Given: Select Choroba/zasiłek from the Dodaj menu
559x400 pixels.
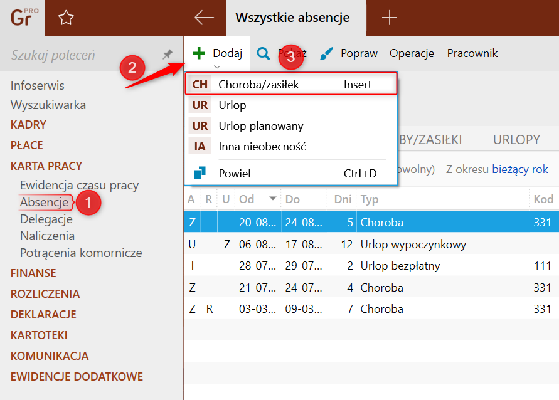Looking at the screenshot, I should (x=291, y=85).
